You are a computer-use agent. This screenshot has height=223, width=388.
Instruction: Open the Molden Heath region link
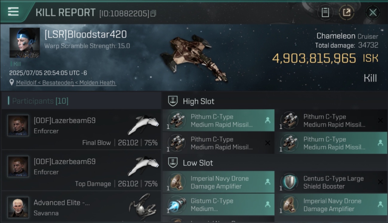[x=97, y=83]
